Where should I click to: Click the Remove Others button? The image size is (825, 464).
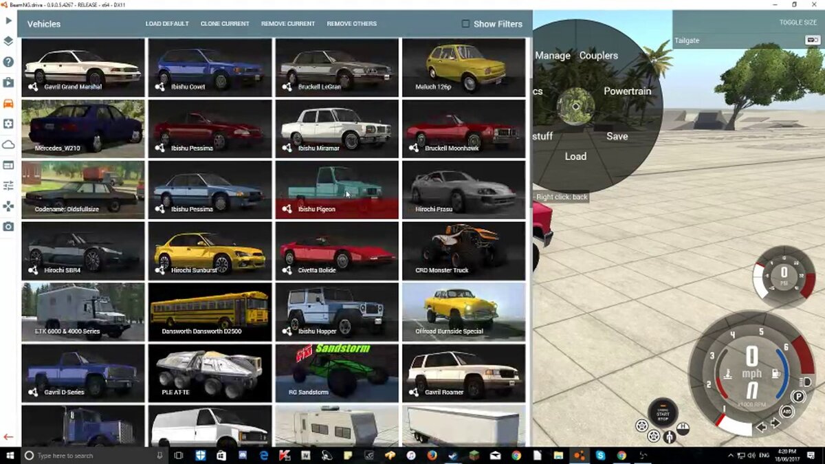coord(352,23)
